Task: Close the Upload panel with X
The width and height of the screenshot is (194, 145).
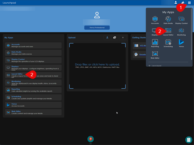Action: (123, 38)
